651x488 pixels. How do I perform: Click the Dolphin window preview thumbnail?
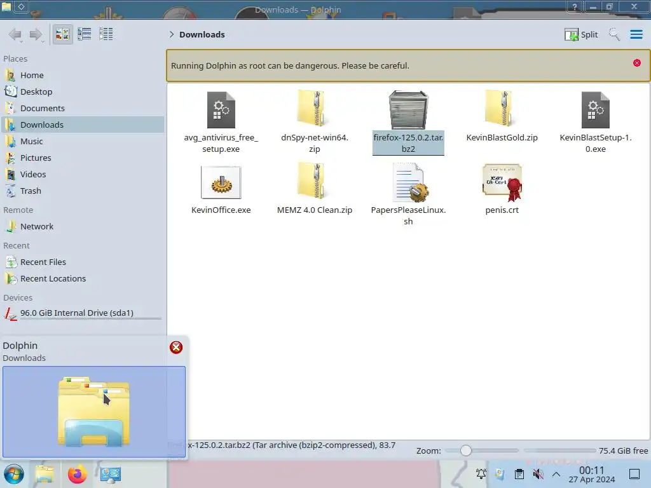94,412
